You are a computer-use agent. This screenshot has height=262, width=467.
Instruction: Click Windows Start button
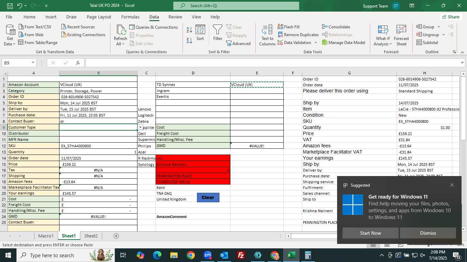click(x=8, y=255)
